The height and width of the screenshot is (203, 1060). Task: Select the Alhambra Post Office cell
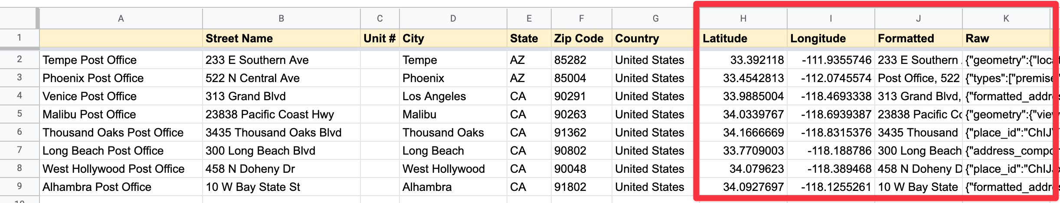point(121,187)
